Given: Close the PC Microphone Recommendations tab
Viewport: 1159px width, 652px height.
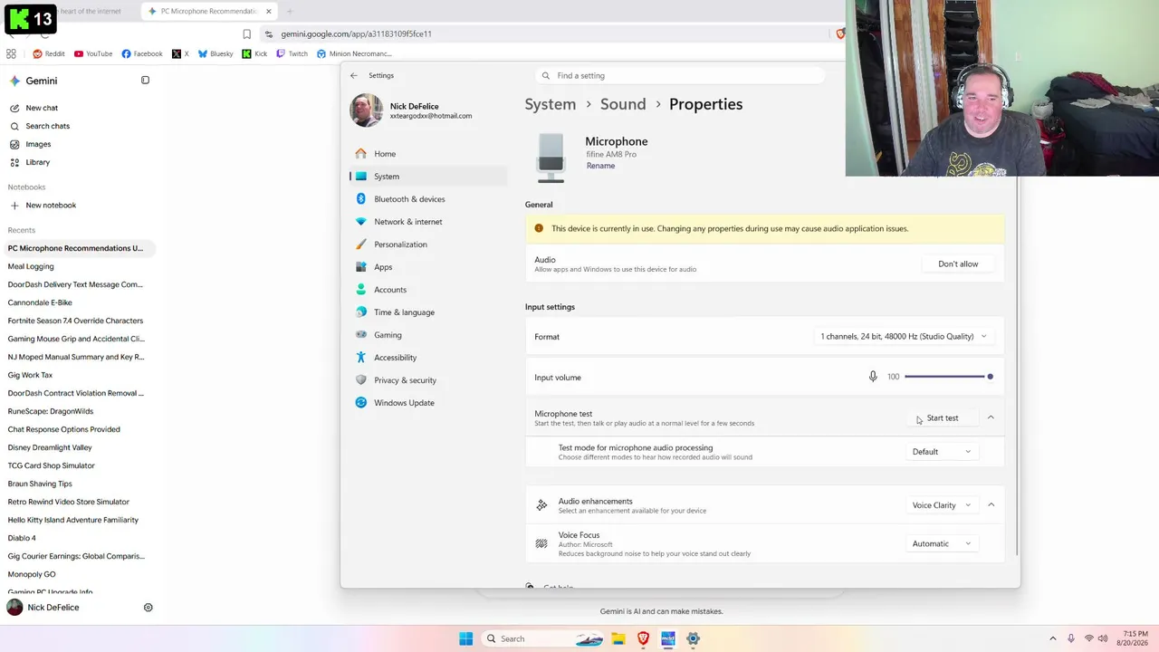Looking at the screenshot, I should 268,12.
